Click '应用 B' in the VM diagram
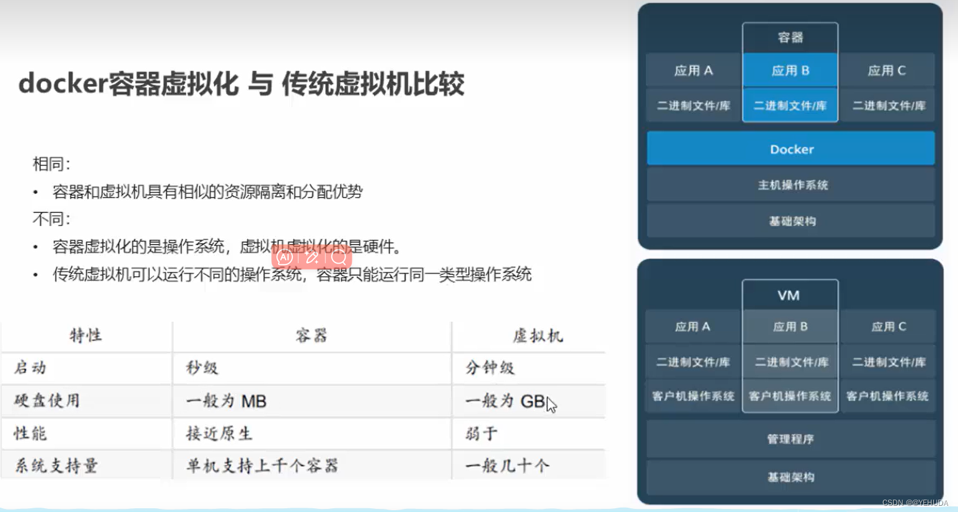This screenshot has width=958, height=512. coord(790,326)
